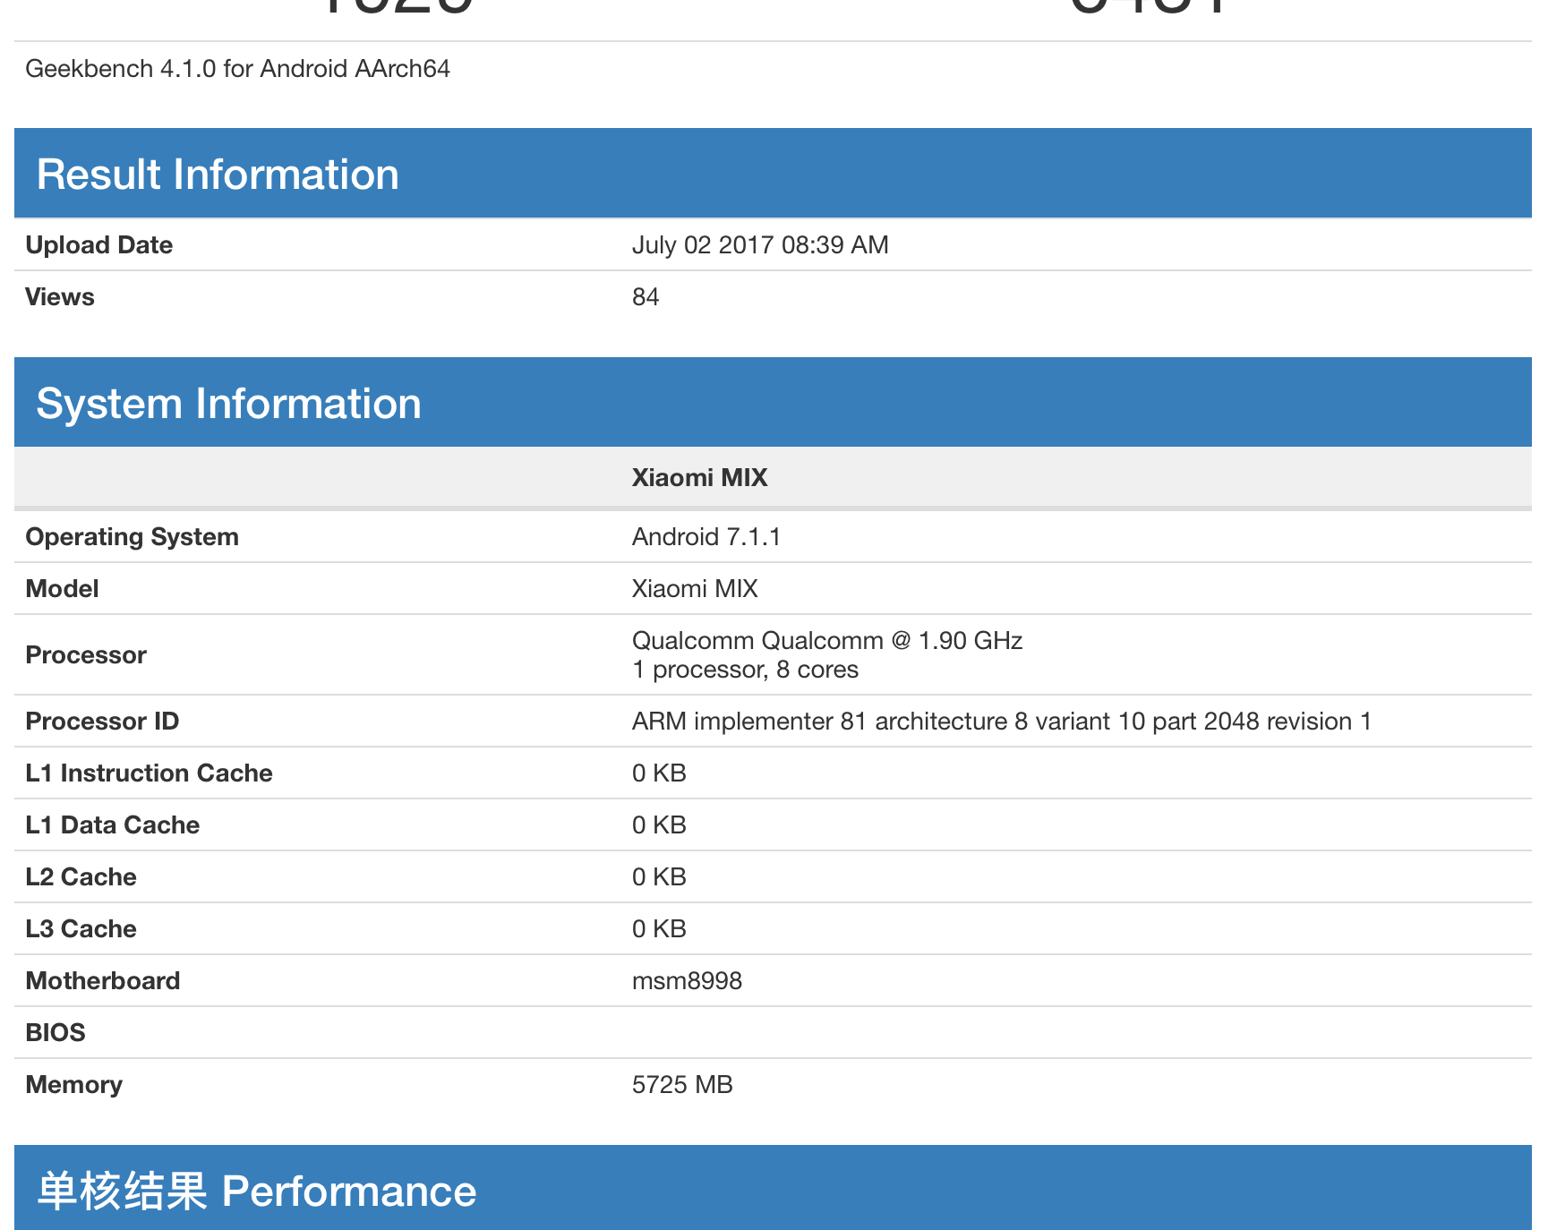
Task: Click the 5725 MB memory value
Action: pyautogui.click(x=682, y=1085)
